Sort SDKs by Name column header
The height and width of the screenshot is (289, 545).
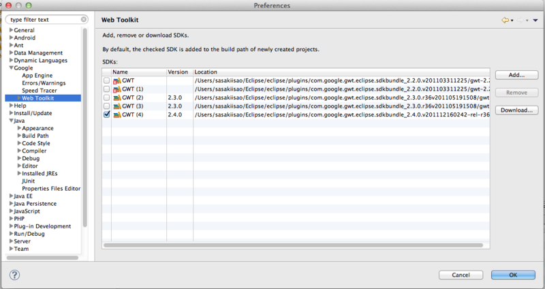(139, 72)
